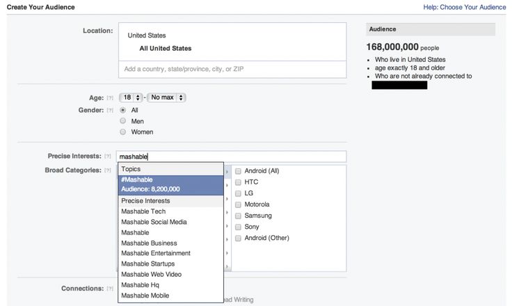Pick Mashable Tech from the suggestions
512x306 pixels.
coord(170,211)
